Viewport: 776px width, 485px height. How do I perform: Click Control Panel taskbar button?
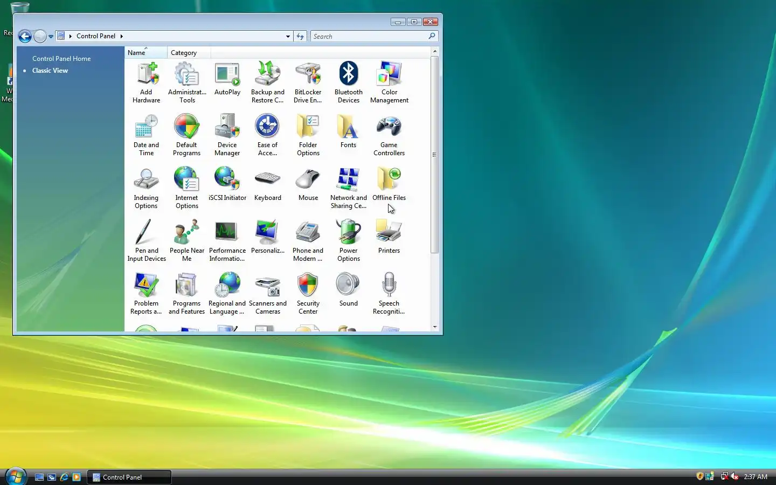(x=129, y=477)
